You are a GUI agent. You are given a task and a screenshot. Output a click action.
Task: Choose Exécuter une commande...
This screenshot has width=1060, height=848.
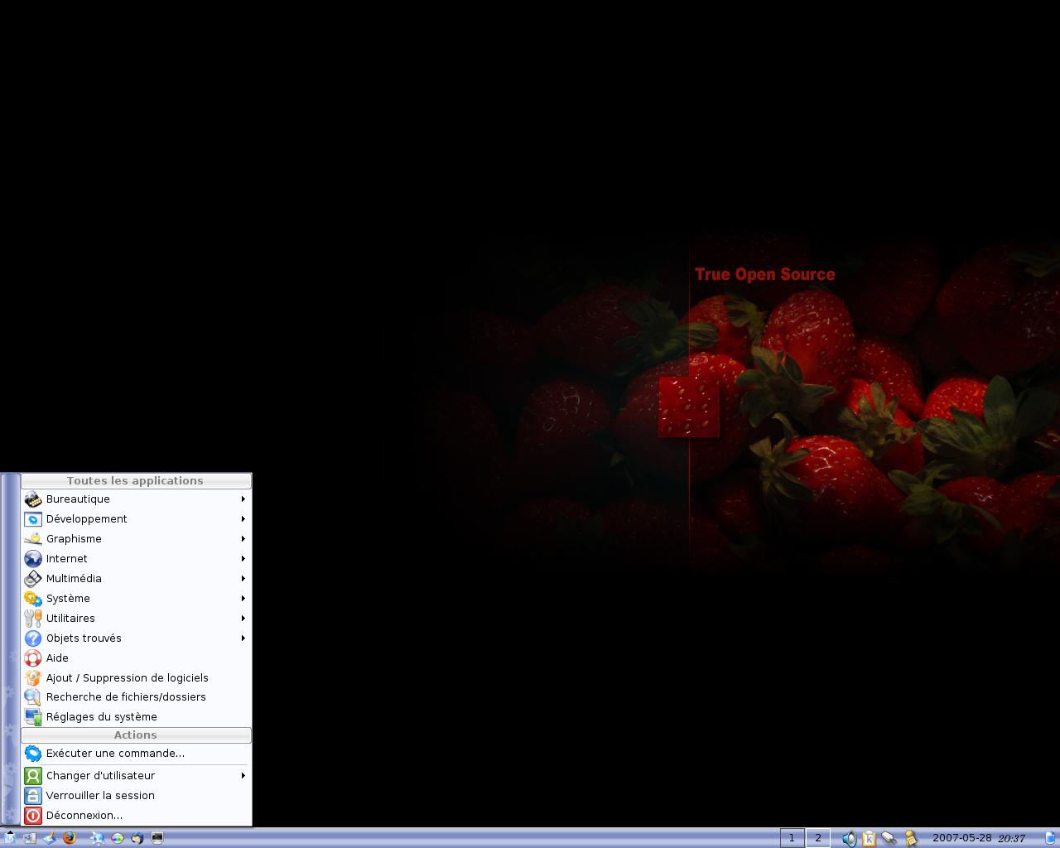coord(136,754)
